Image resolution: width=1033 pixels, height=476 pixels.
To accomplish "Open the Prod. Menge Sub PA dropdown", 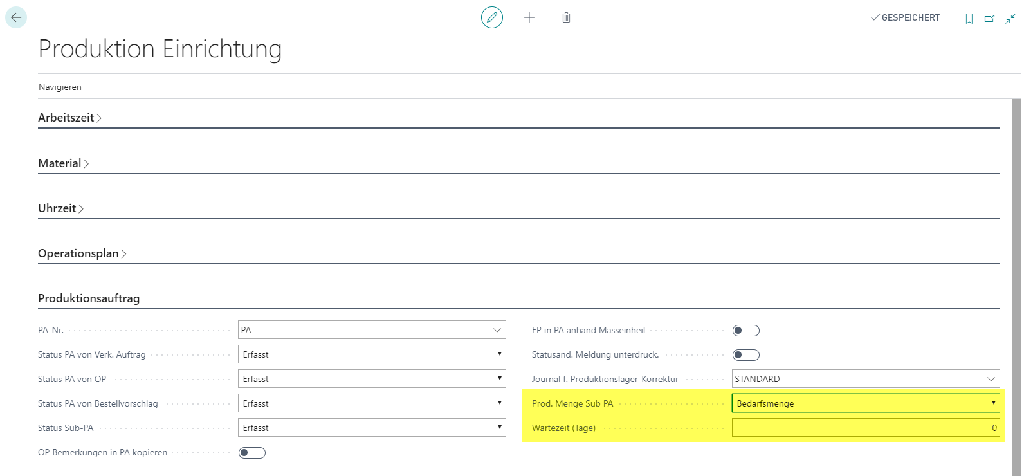I will pos(866,403).
